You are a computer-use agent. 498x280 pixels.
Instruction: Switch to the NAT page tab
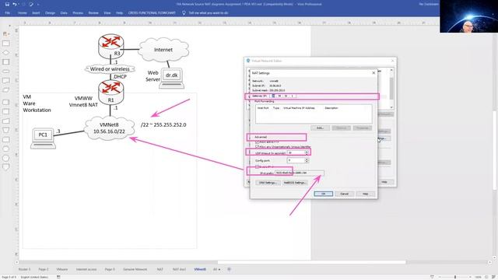(x=160, y=269)
